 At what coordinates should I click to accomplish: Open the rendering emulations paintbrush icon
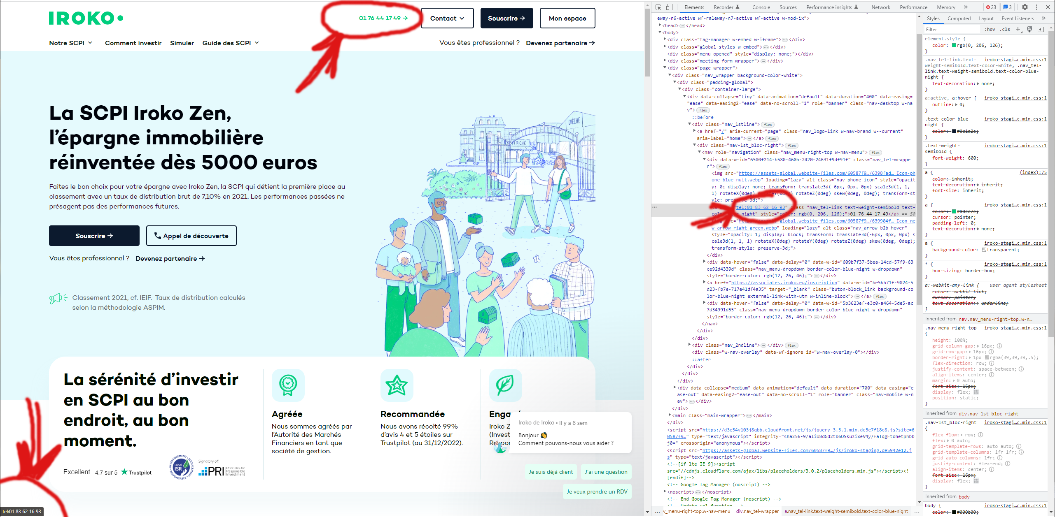coord(1029,29)
